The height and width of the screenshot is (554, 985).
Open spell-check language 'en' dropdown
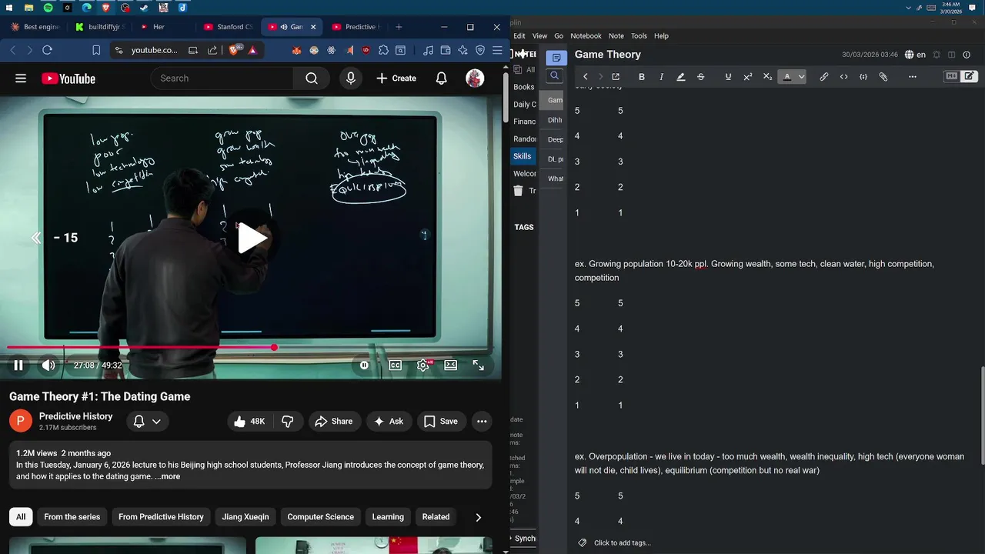915,55
